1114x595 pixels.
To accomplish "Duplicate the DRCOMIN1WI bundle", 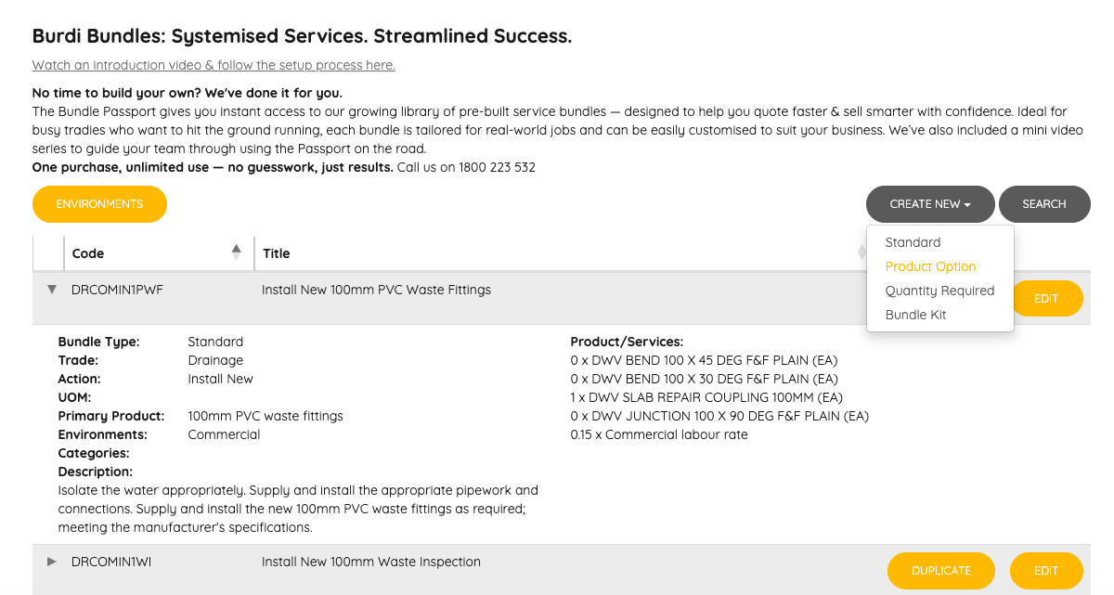I will tap(941, 571).
